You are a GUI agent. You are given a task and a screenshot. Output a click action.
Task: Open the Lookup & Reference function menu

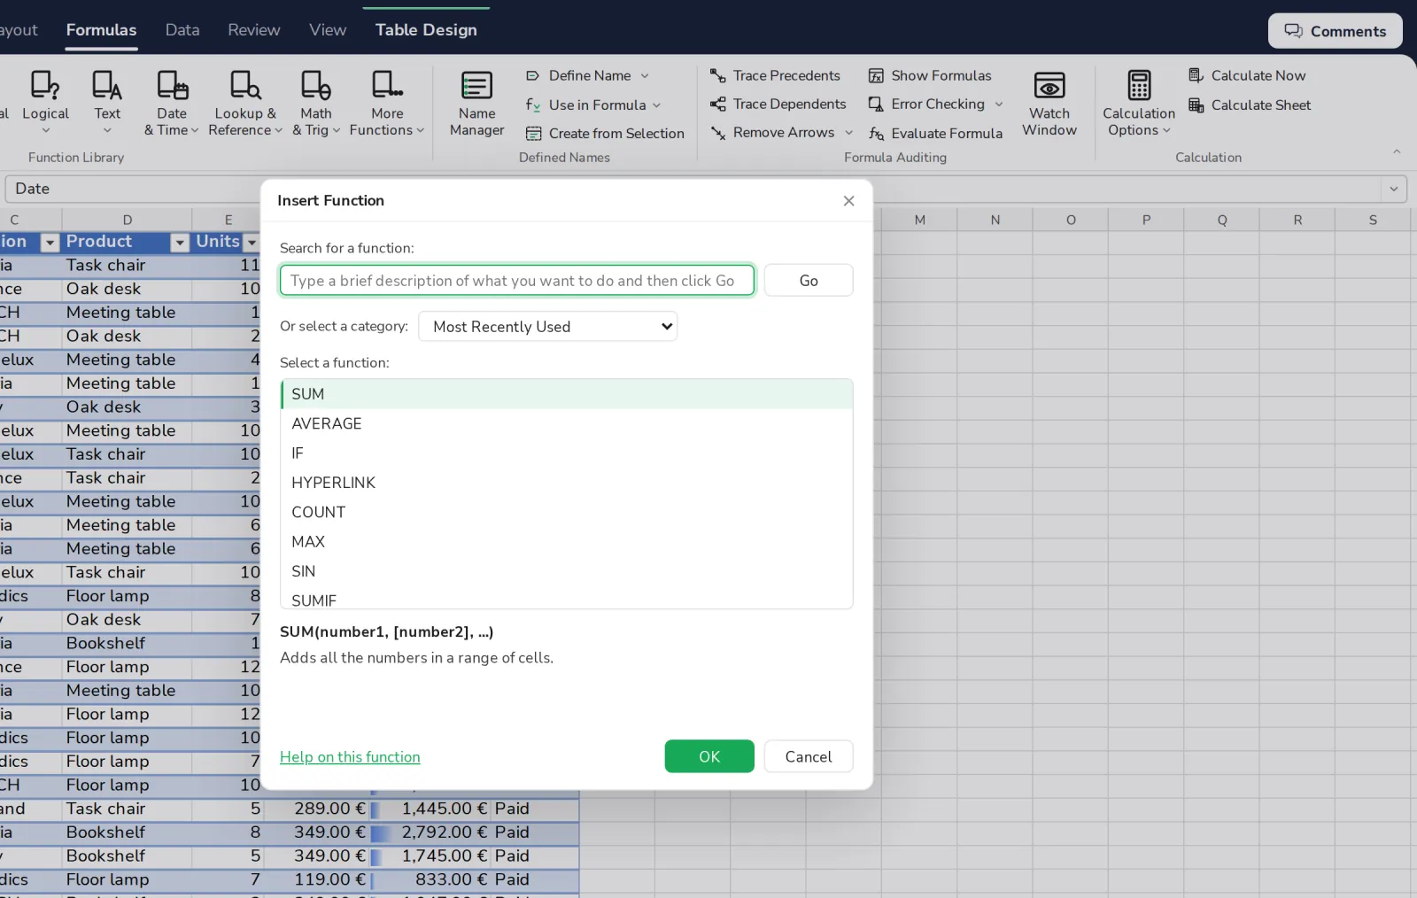pyautogui.click(x=245, y=104)
